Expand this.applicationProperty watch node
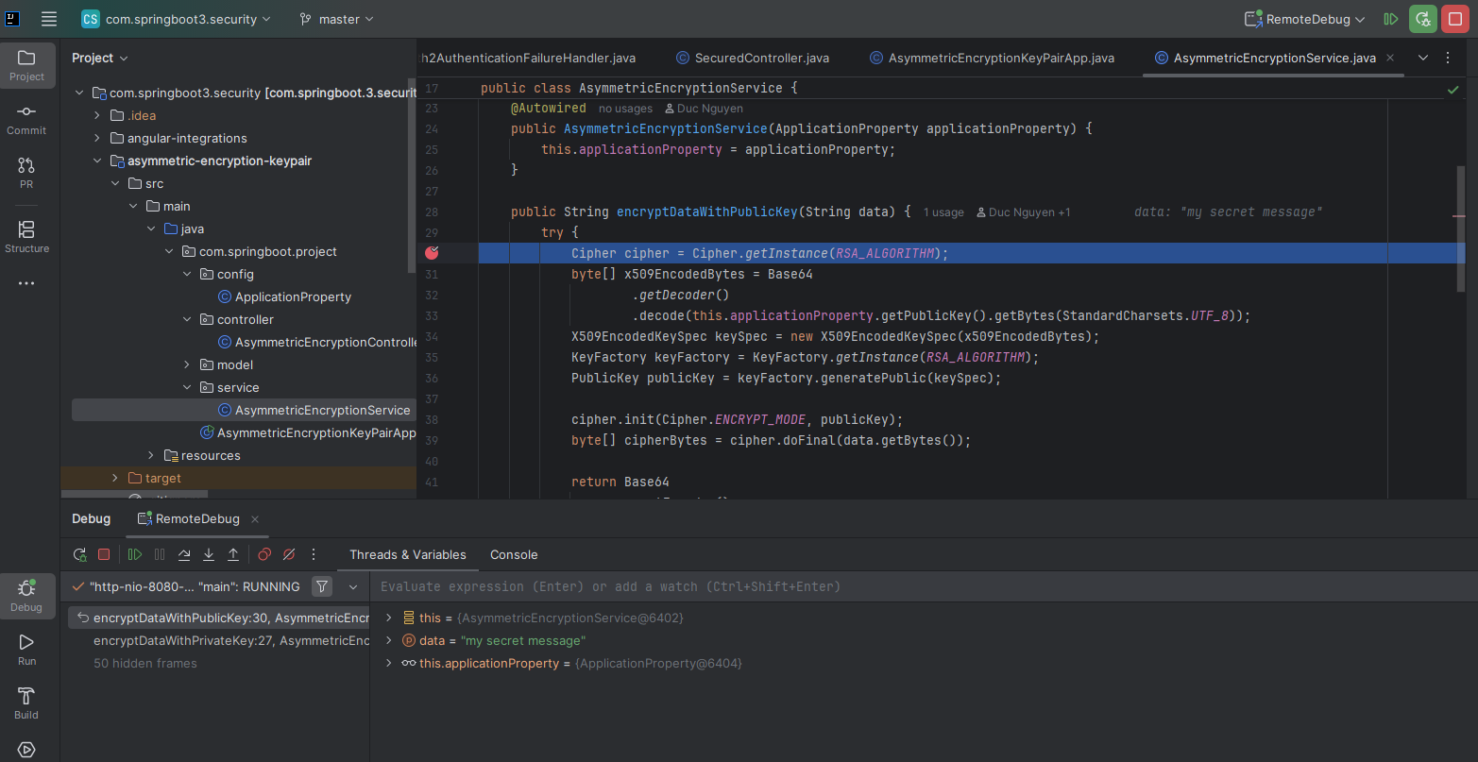Screen dimensions: 1478x762 pos(388,663)
